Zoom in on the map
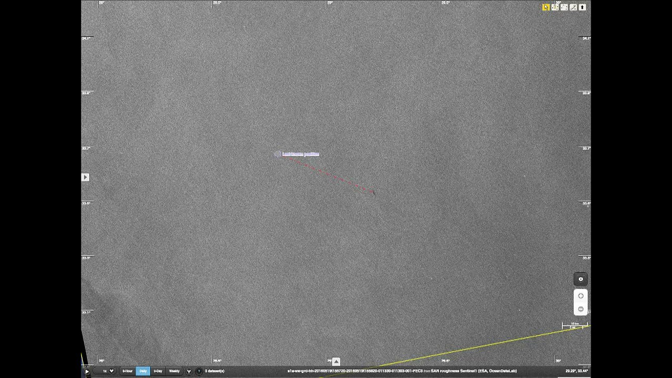The height and width of the screenshot is (378, 672). point(581,296)
